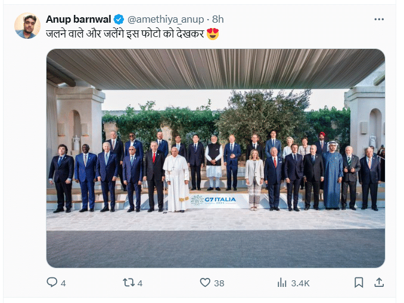Click the share upload arrow icon
404x303 pixels.
click(x=378, y=283)
